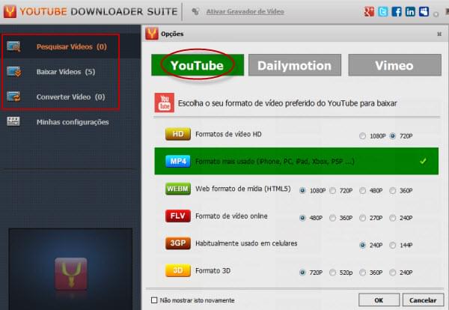Click the LinkedIn share icon
The image size is (449, 310).
coord(410,11)
